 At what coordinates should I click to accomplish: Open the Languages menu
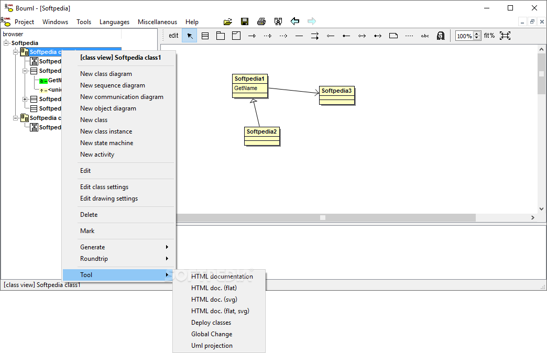click(114, 21)
